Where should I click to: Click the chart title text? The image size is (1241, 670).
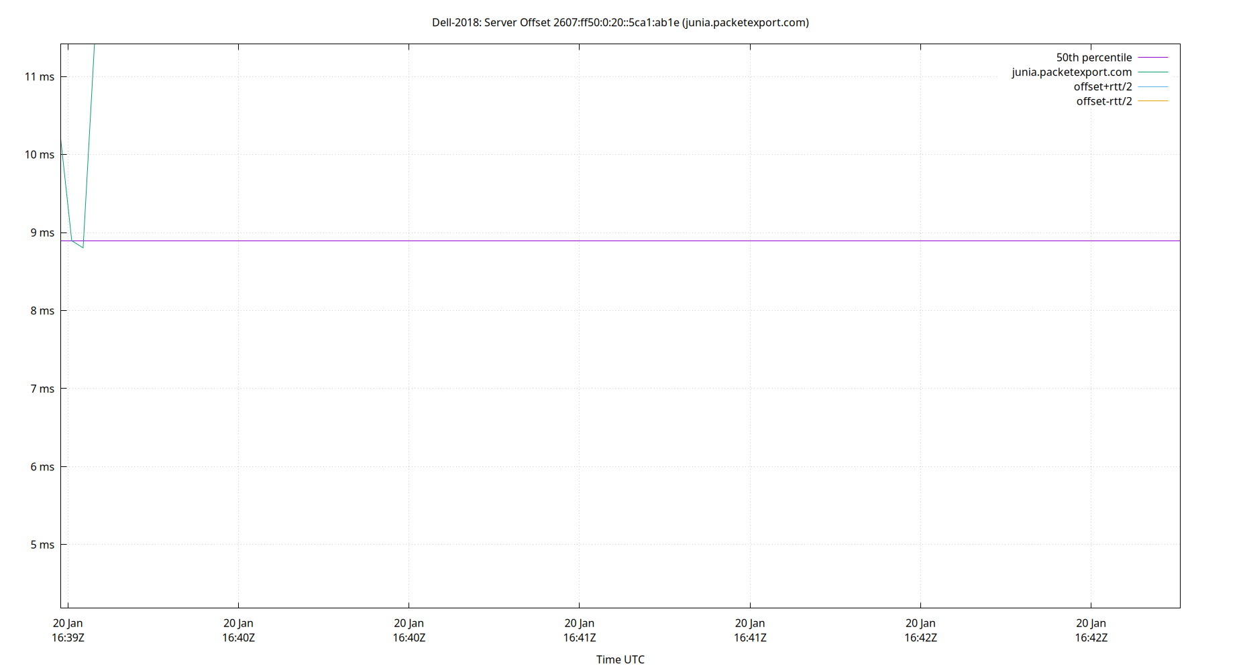[x=620, y=22]
